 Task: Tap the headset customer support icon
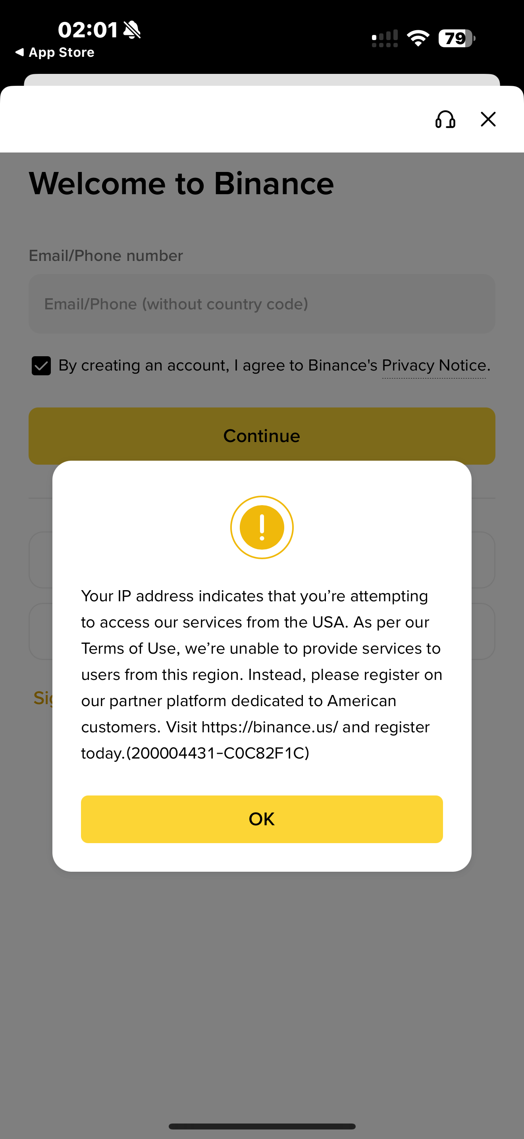click(x=445, y=120)
